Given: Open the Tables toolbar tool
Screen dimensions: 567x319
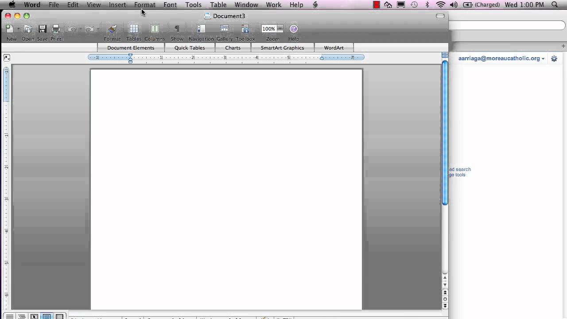Looking at the screenshot, I should coord(134,29).
